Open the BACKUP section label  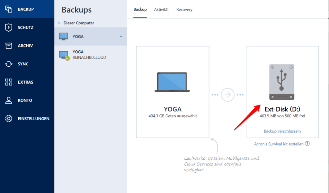pyautogui.click(x=26, y=9)
